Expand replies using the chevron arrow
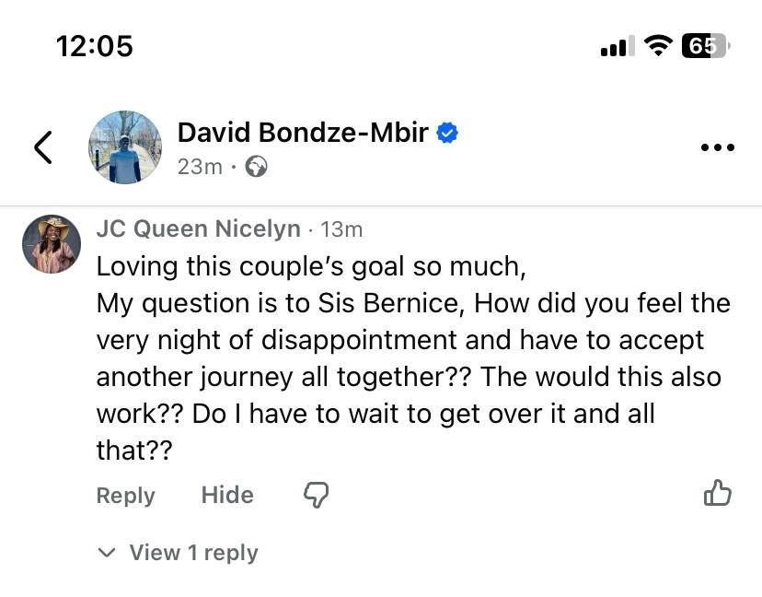Screen dimensions: 762x597 point(107,553)
